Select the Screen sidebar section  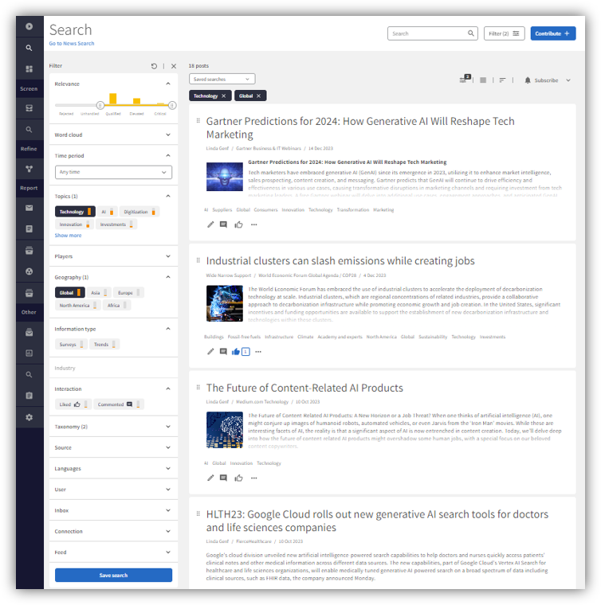coord(29,88)
